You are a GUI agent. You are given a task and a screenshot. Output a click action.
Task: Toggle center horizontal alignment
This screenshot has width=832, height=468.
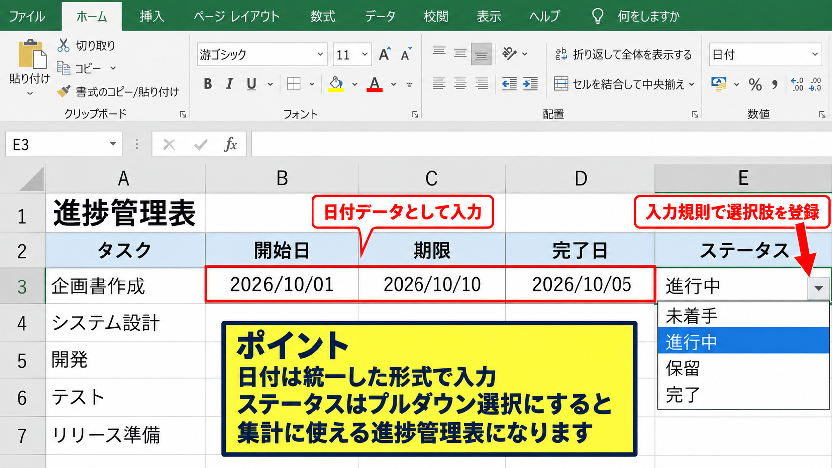tap(460, 84)
